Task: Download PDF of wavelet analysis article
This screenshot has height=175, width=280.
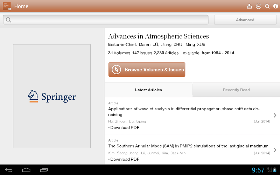Action: (x=124, y=127)
